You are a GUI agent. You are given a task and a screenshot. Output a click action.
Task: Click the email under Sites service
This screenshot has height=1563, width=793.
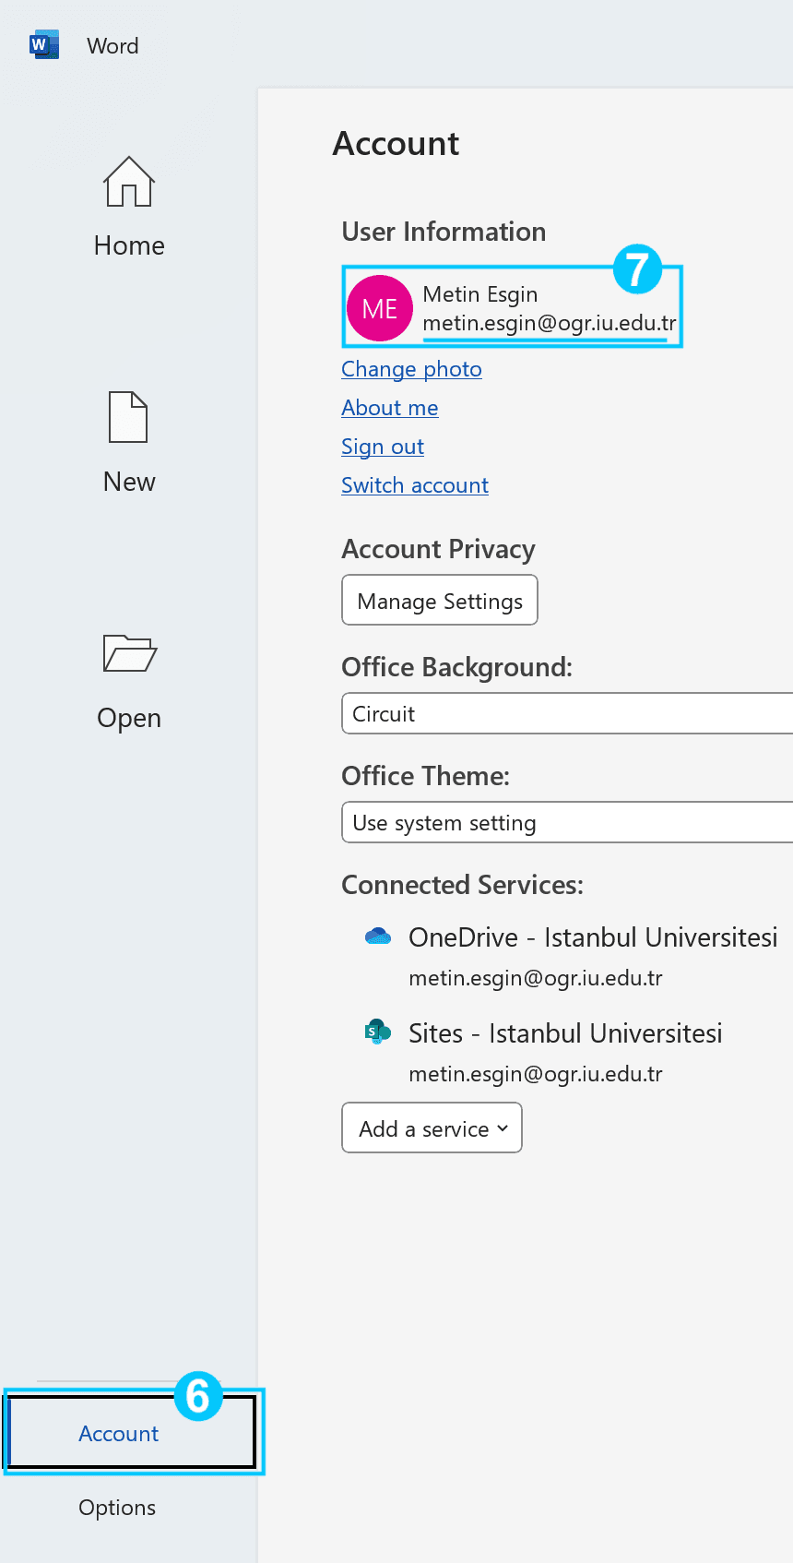[536, 1074]
